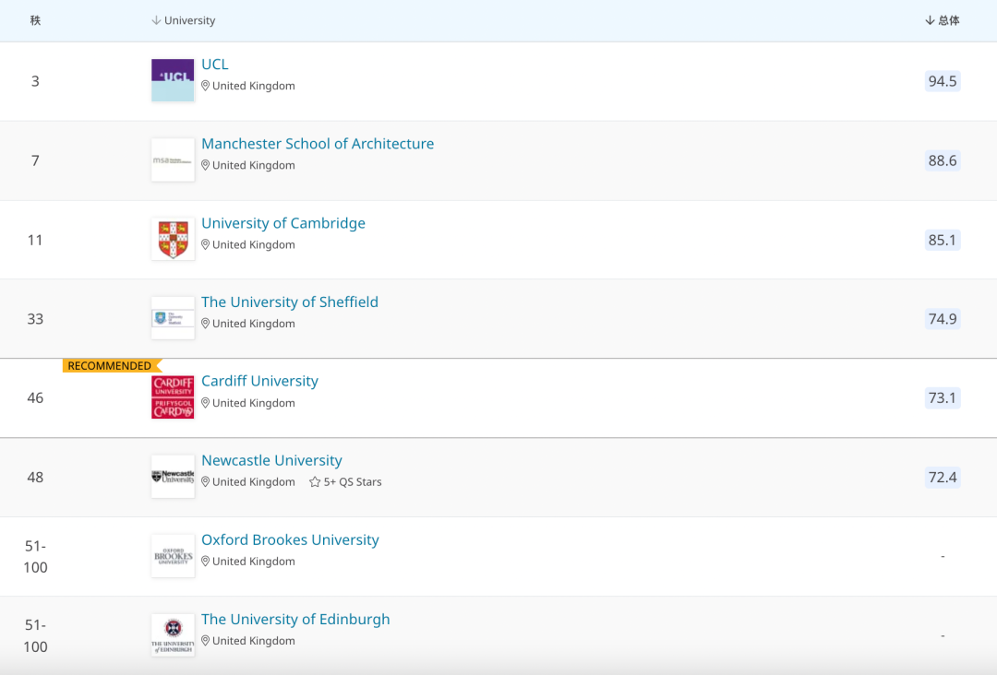Sort the table by University column

click(184, 20)
